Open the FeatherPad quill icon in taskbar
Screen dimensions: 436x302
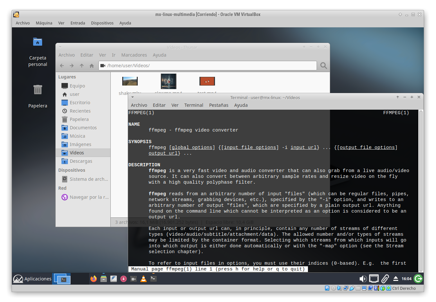[x=114, y=279]
